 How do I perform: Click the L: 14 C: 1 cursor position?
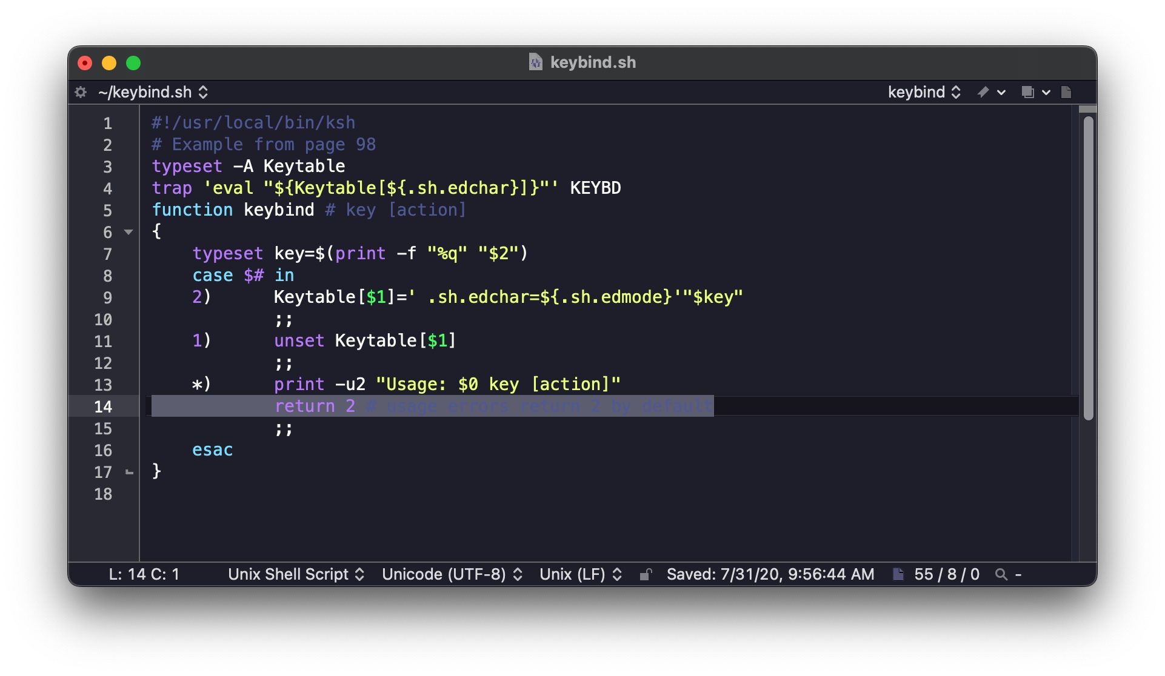144,574
